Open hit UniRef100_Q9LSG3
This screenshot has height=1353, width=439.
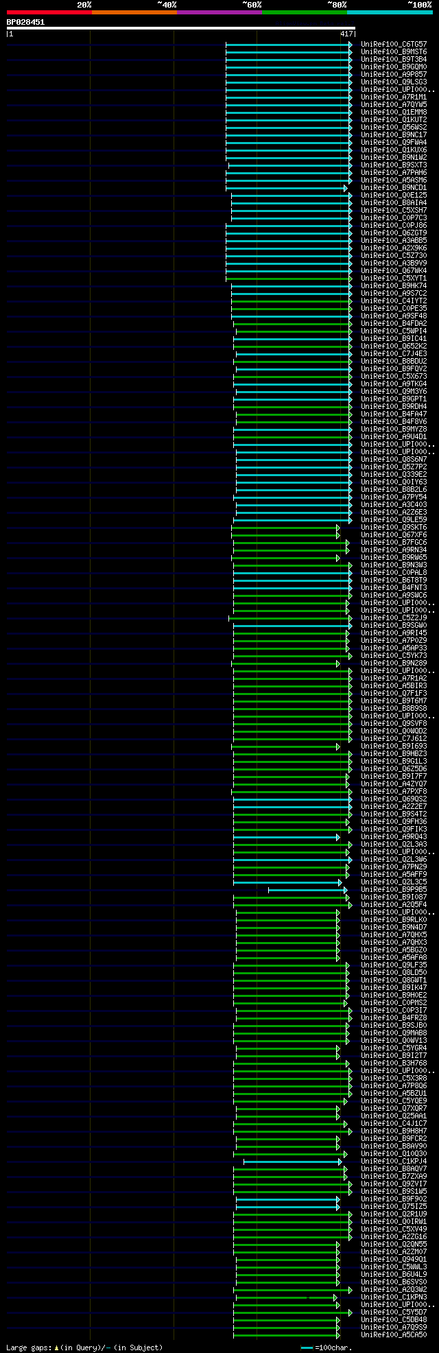394,82
